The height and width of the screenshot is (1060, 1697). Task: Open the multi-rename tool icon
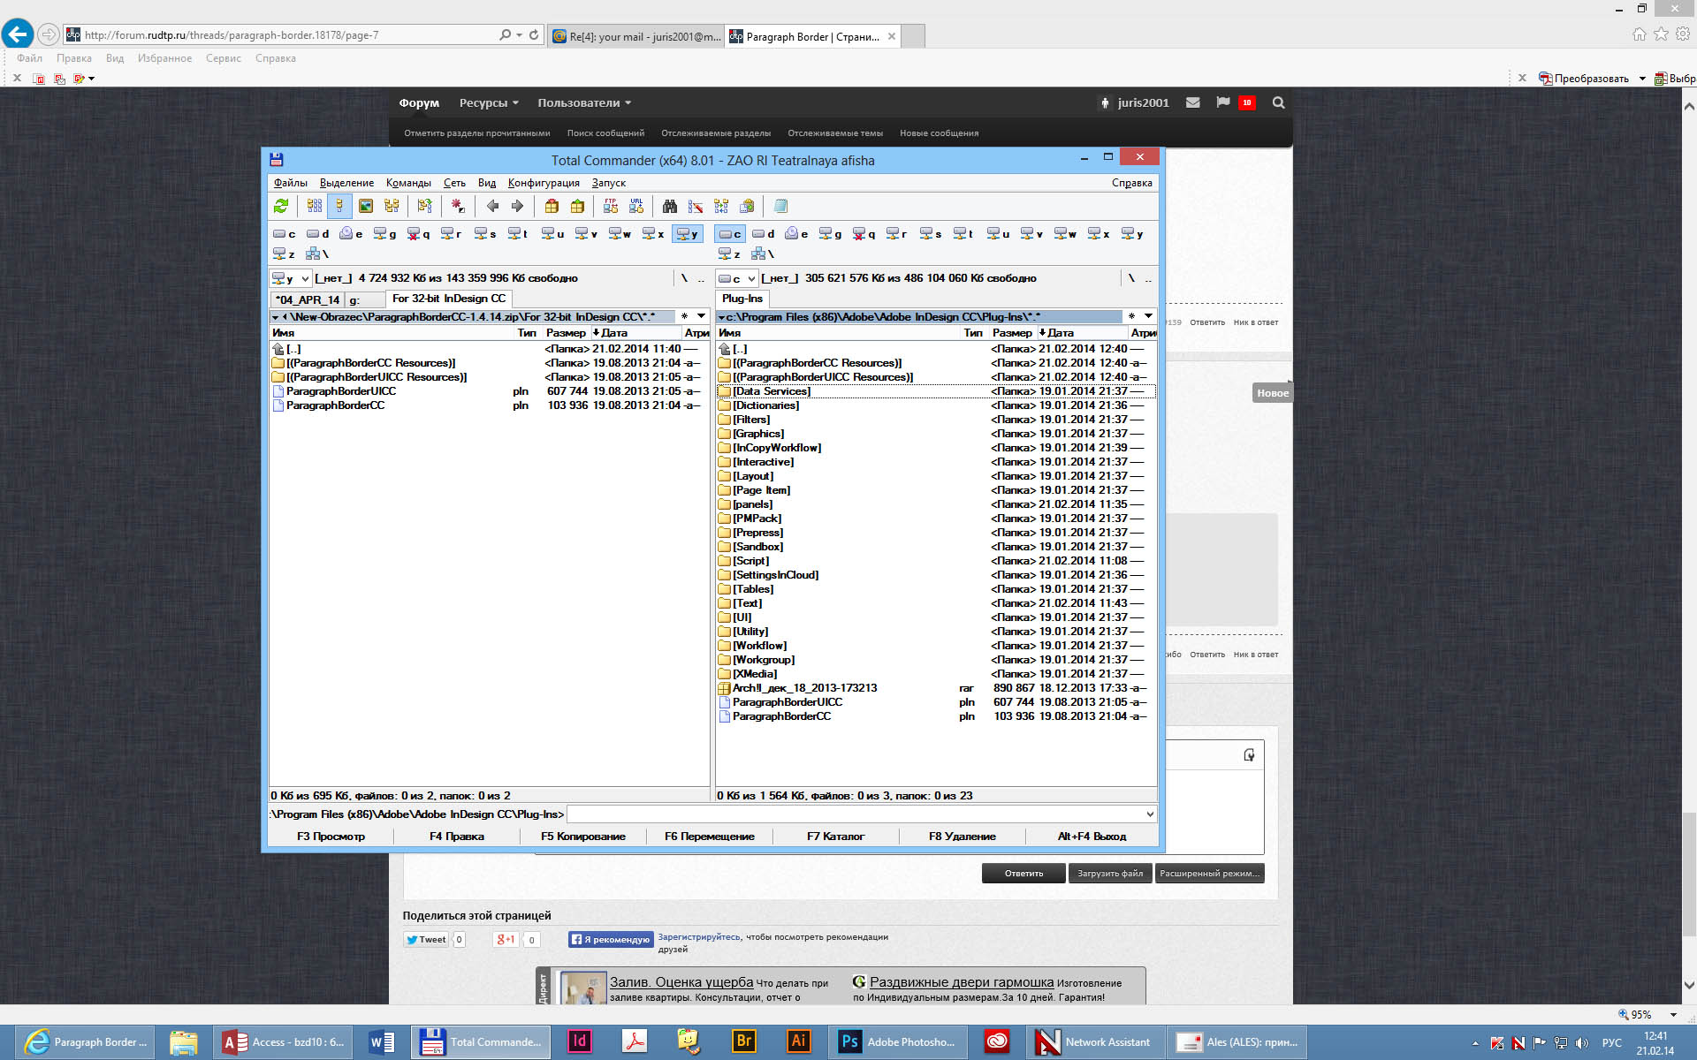click(696, 206)
